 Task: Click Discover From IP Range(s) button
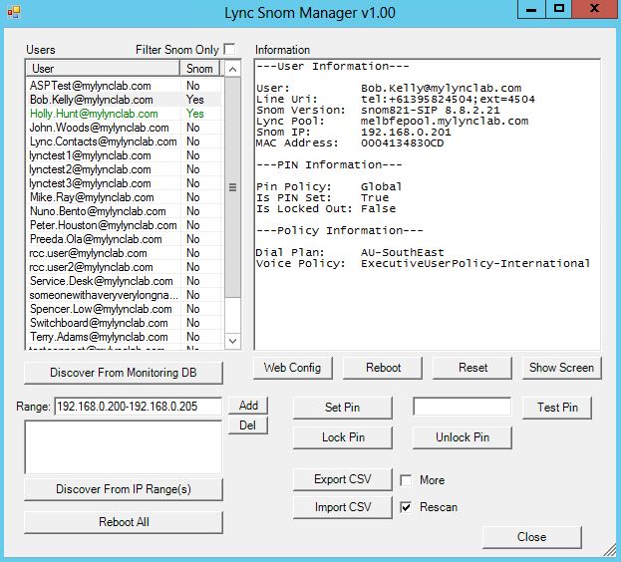click(x=124, y=489)
